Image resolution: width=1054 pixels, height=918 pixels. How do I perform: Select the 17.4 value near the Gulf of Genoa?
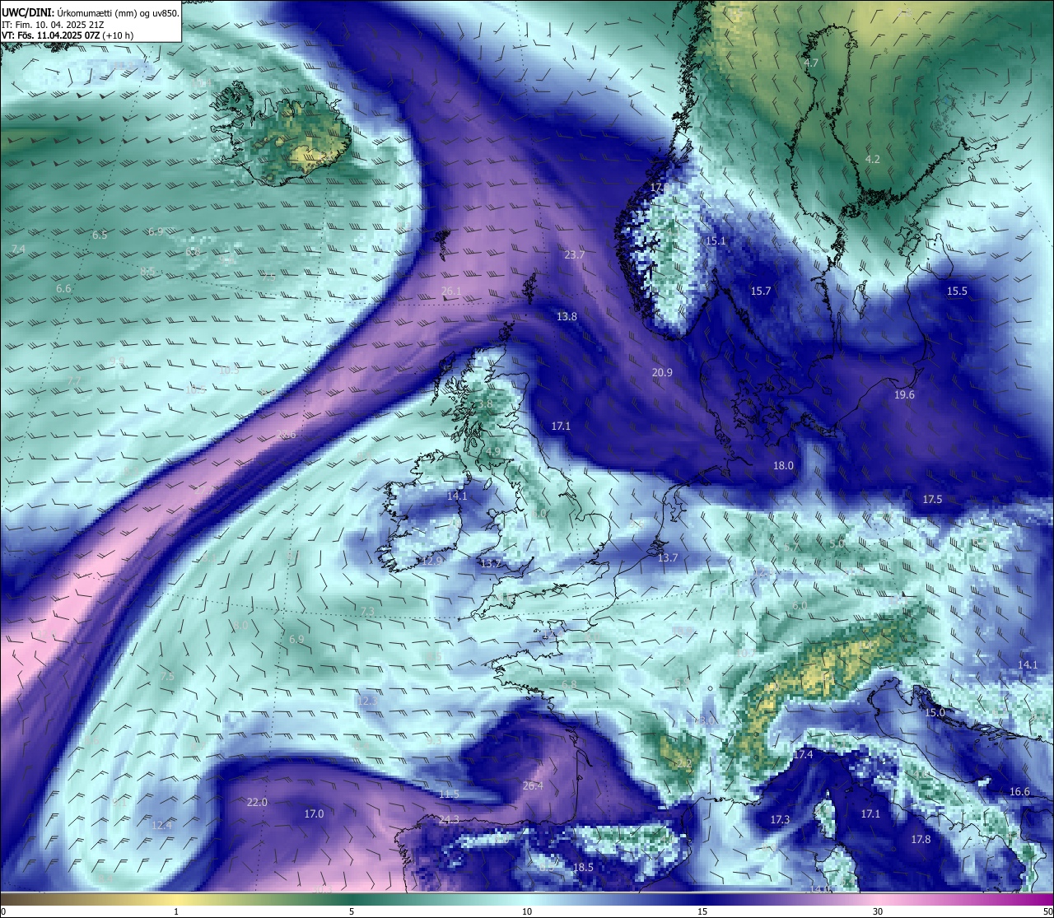point(803,755)
